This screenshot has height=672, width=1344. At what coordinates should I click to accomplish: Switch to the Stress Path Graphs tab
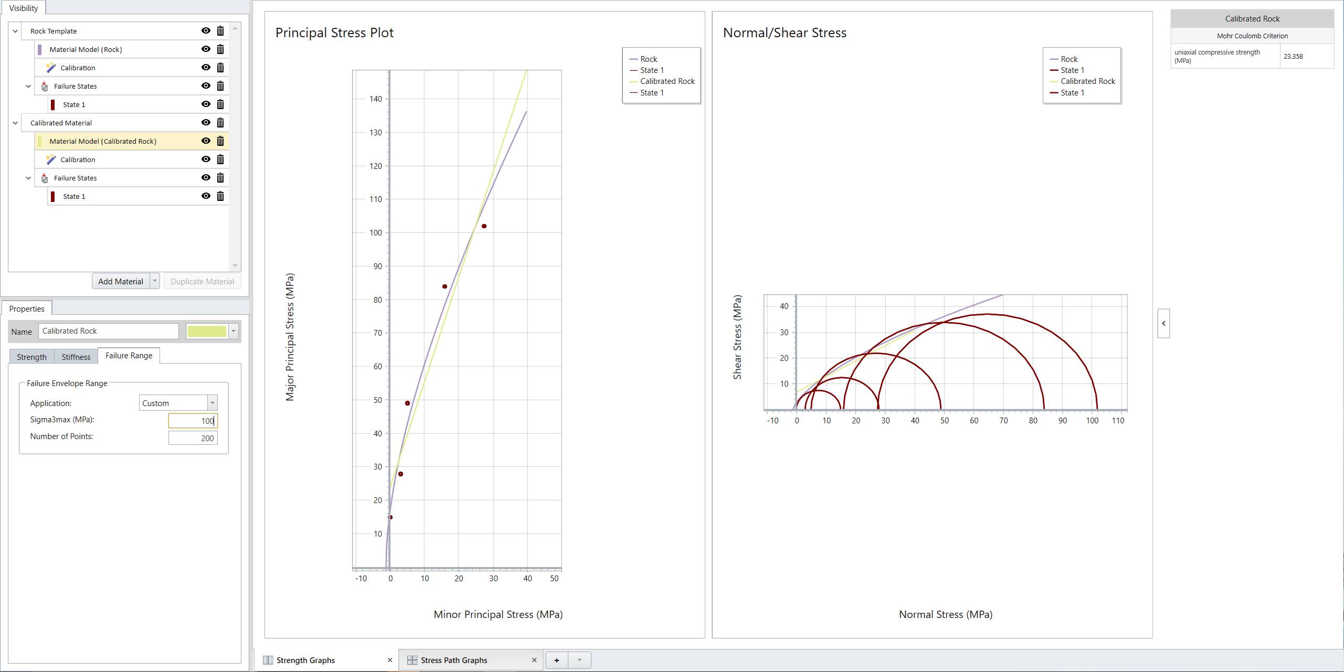454,660
